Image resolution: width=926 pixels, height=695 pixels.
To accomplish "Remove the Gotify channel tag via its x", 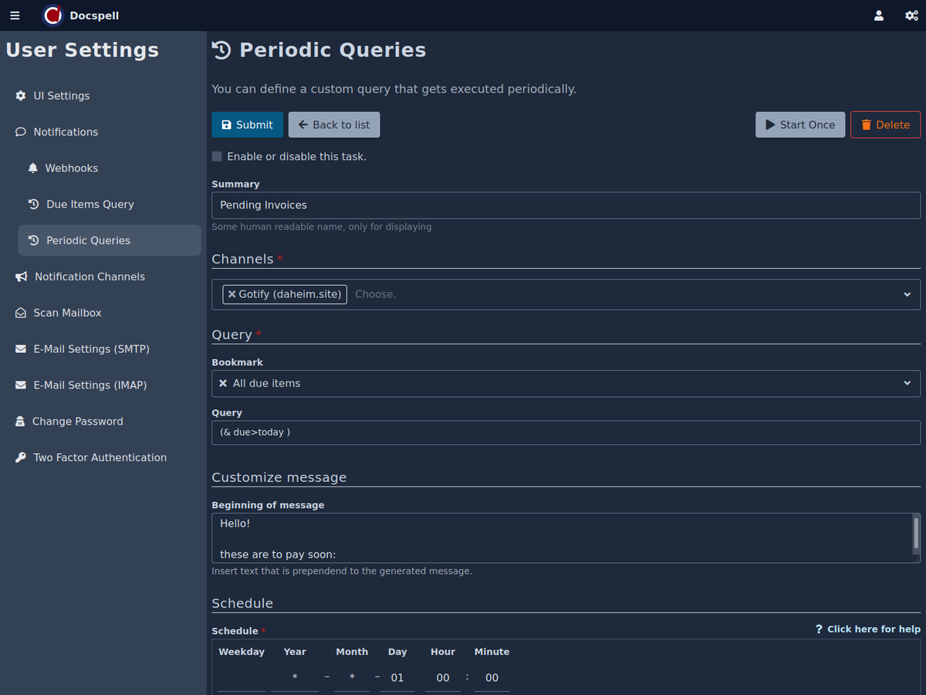I will (x=231, y=294).
